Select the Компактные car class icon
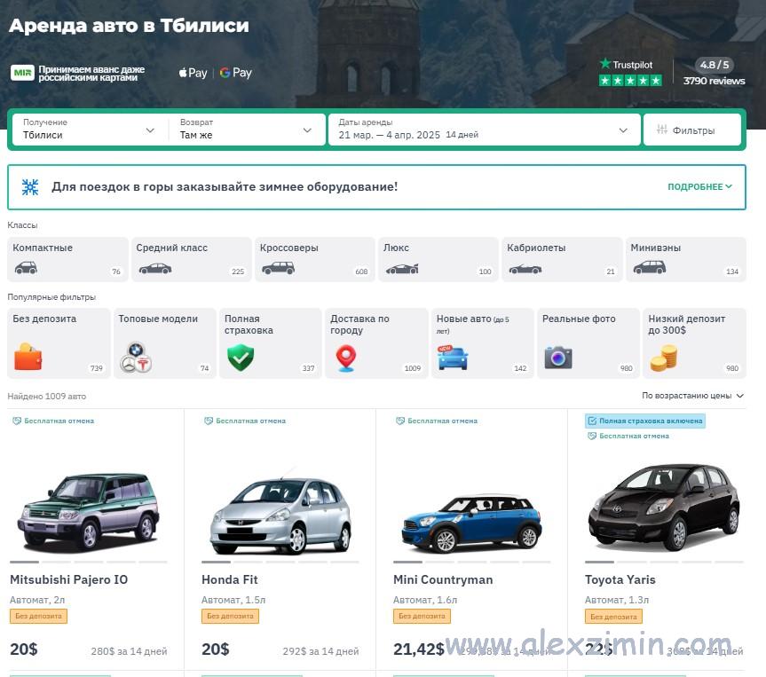Viewport: 766px width, 677px height. 26,268
